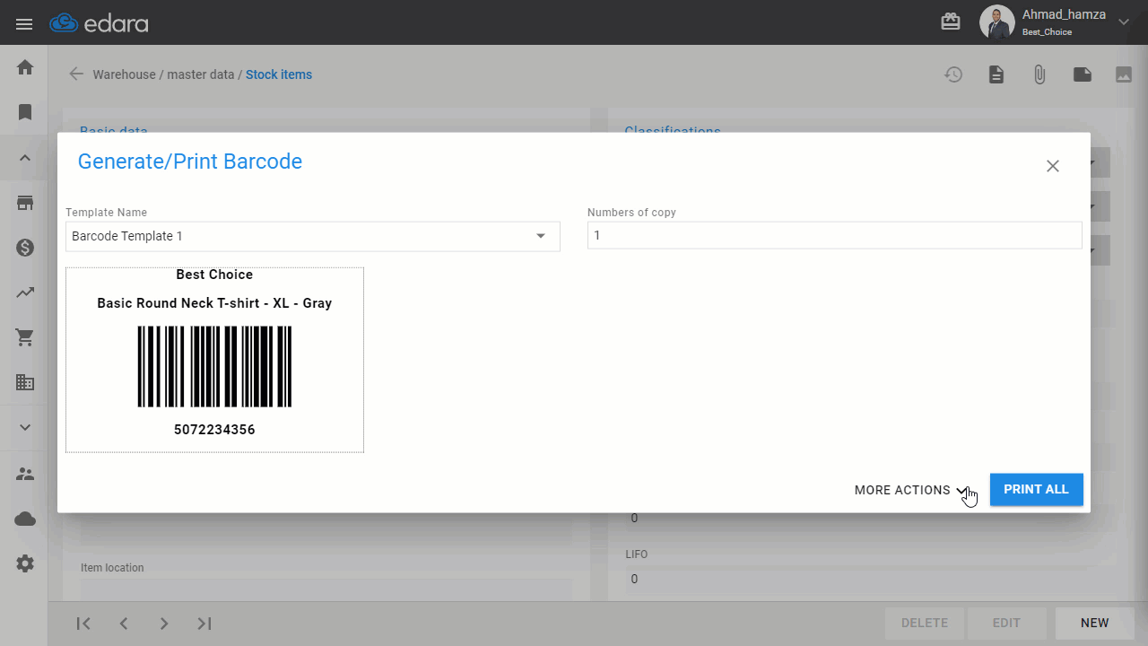Image resolution: width=1148 pixels, height=646 pixels.
Task: Open the shopping cart icon in sidebar
Action: (25, 338)
